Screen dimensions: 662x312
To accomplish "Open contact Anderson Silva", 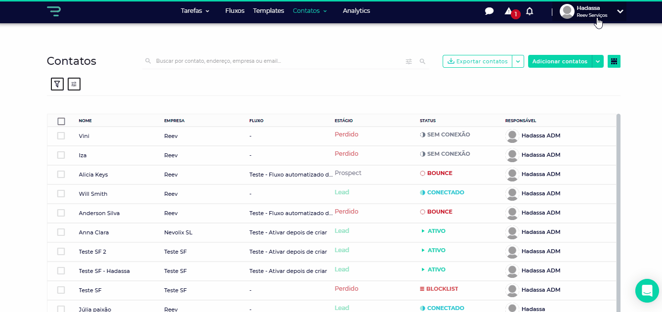I will point(99,213).
